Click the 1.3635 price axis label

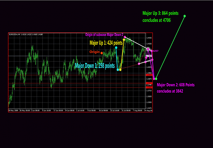coord(149,96)
